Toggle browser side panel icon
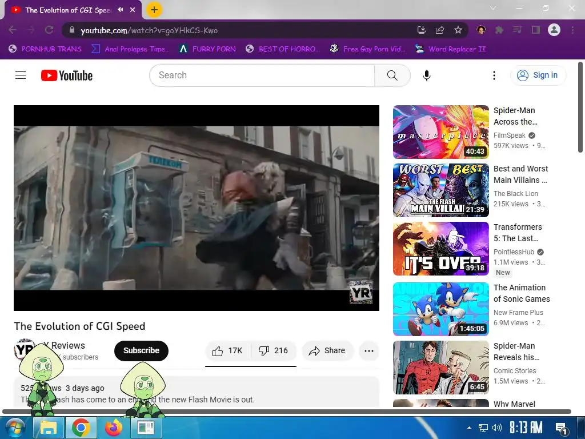 click(536, 30)
